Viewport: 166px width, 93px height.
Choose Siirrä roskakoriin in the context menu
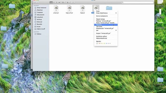click(x=106, y=16)
